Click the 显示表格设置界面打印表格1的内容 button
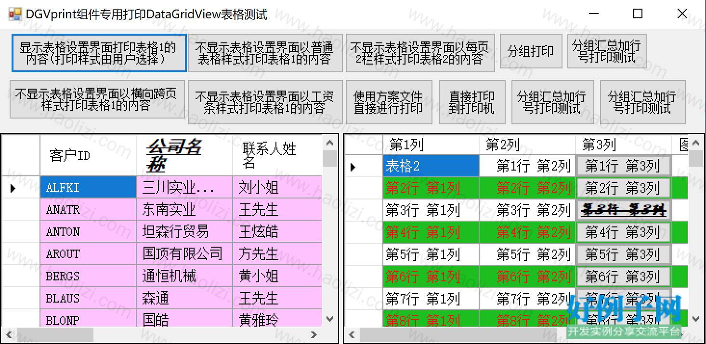The width and height of the screenshot is (706, 344). pos(98,53)
